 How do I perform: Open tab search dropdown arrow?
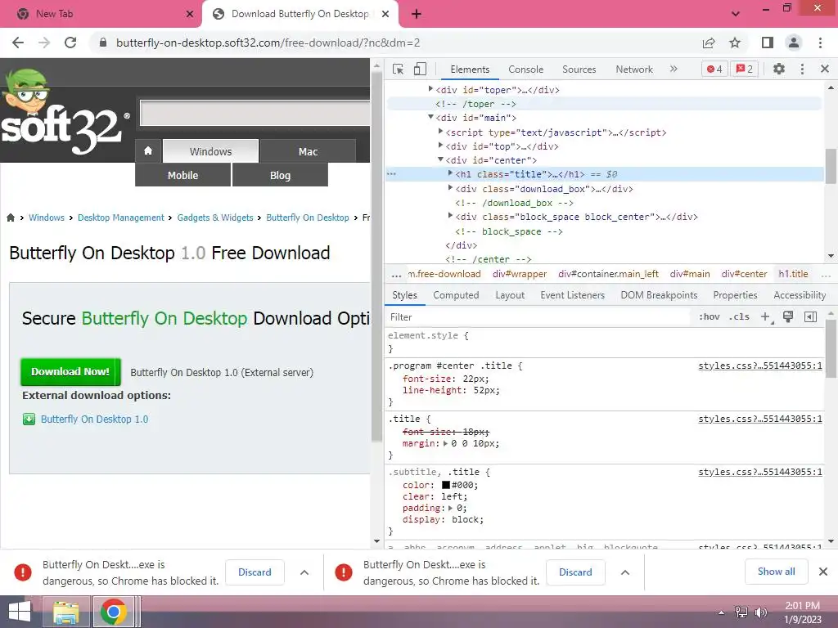click(736, 14)
